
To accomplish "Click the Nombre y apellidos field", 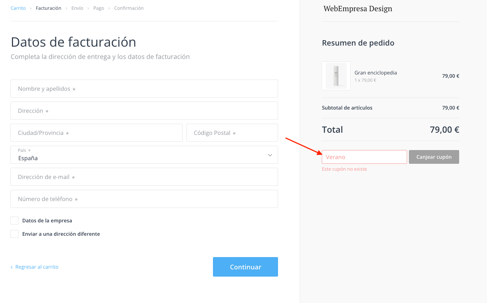I will point(144,89).
